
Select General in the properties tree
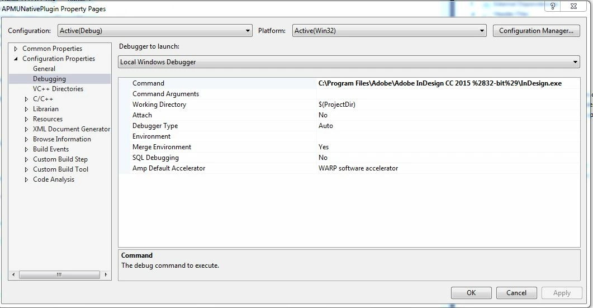tap(44, 69)
